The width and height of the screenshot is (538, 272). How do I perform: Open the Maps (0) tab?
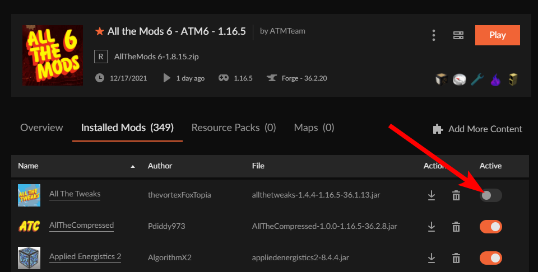coord(314,128)
